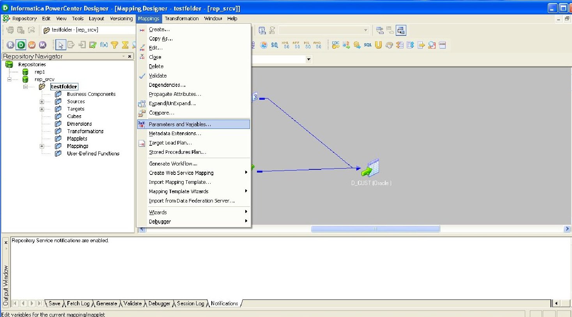Click the highlighted arrange-workspace toolbar icon
This screenshot has height=317, width=572.
click(x=400, y=30)
